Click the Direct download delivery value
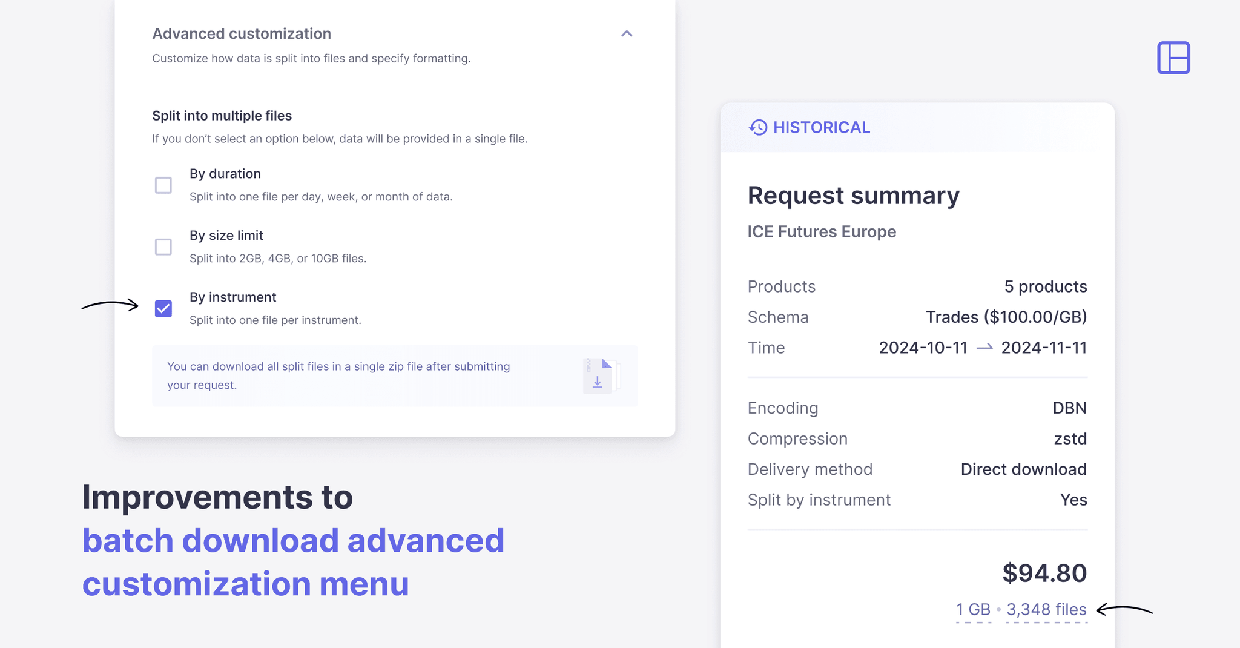 (x=1024, y=469)
